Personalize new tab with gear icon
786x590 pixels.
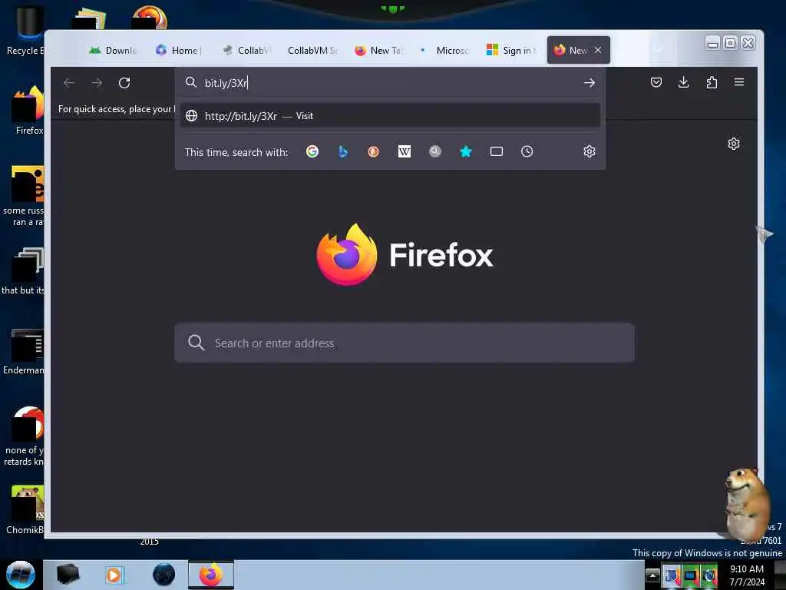click(x=733, y=144)
